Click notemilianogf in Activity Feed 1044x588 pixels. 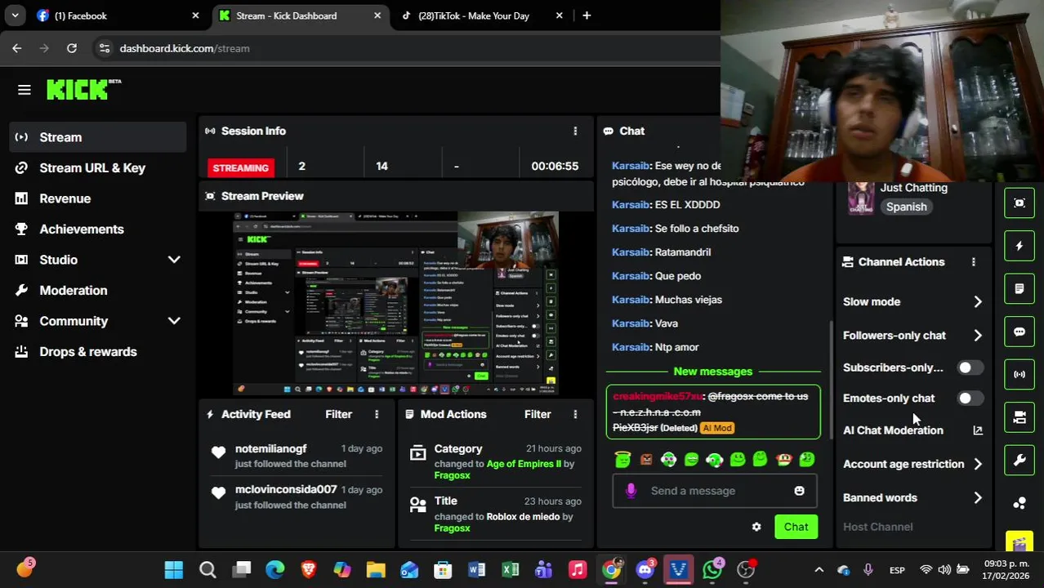pyautogui.click(x=271, y=448)
